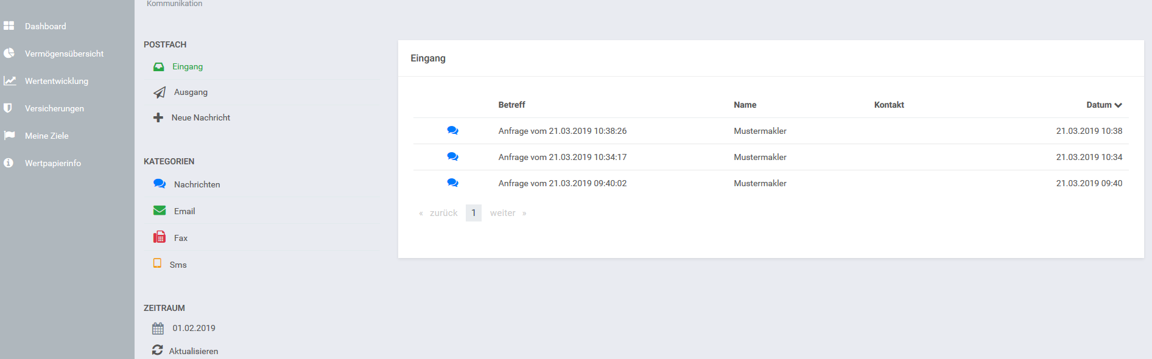The height and width of the screenshot is (359, 1152).
Task: Open Dashboard in the sidebar
Action: (x=45, y=26)
